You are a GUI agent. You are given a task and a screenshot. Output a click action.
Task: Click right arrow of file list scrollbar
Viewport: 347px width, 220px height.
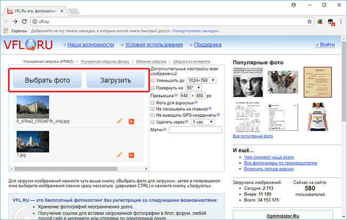point(146,169)
